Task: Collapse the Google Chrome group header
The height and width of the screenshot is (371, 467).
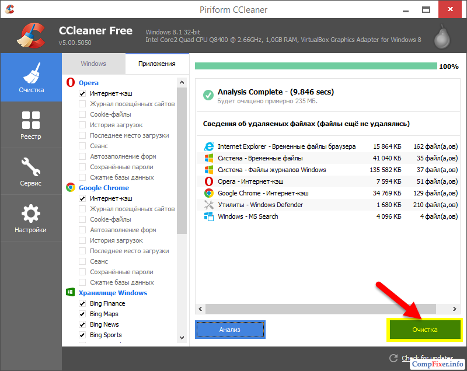Action: tap(103, 188)
